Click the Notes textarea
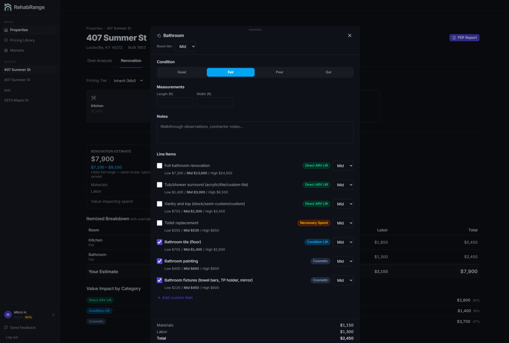509x343 pixels. 255,132
